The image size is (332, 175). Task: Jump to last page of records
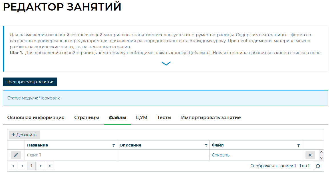point(50,166)
